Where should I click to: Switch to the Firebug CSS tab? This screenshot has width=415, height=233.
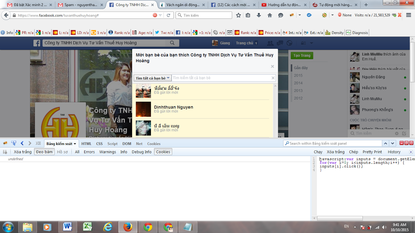pyautogui.click(x=99, y=143)
